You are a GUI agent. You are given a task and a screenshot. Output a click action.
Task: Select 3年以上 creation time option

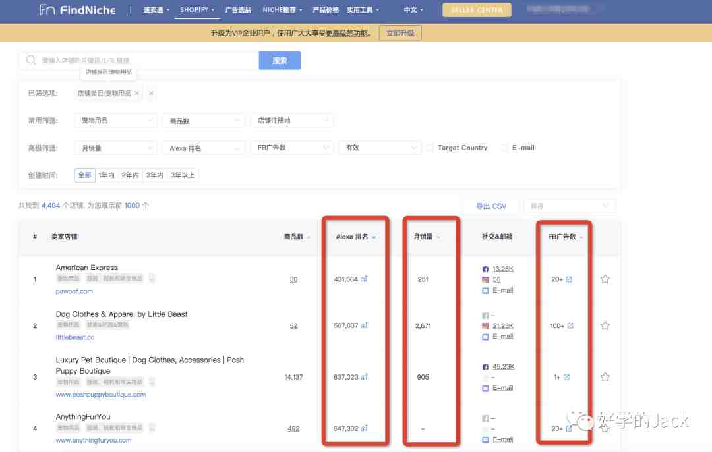[183, 175]
